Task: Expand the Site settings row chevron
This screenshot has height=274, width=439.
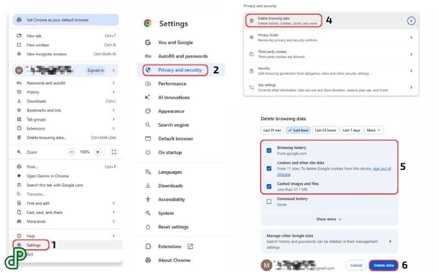Action: (x=411, y=87)
